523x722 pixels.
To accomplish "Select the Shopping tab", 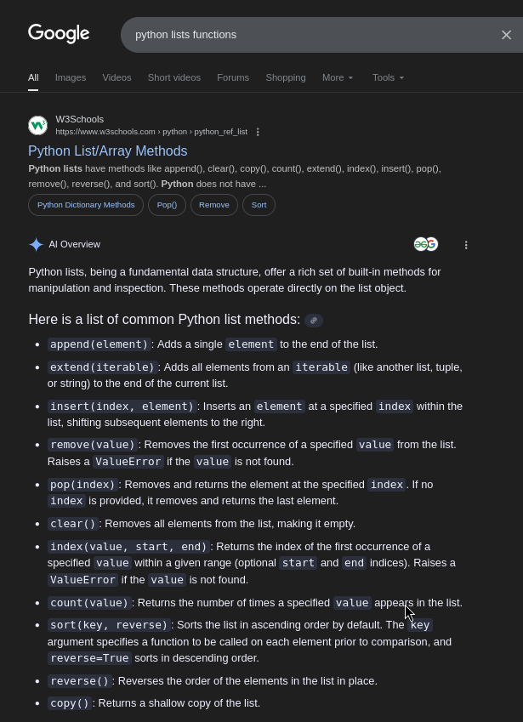I will pos(286,77).
